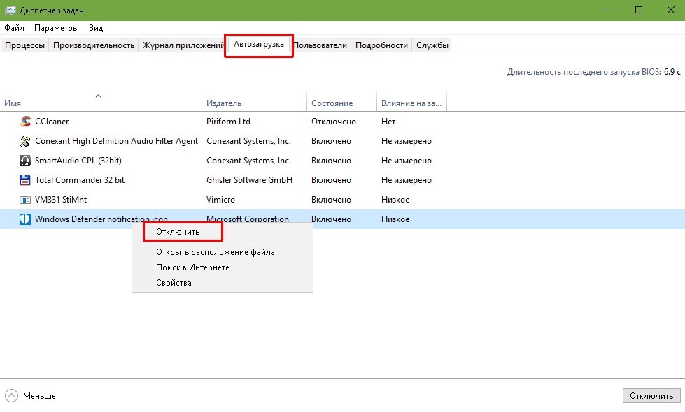Sort by the Влияние на за... column header
The height and width of the screenshot is (412, 685).
[x=411, y=103]
